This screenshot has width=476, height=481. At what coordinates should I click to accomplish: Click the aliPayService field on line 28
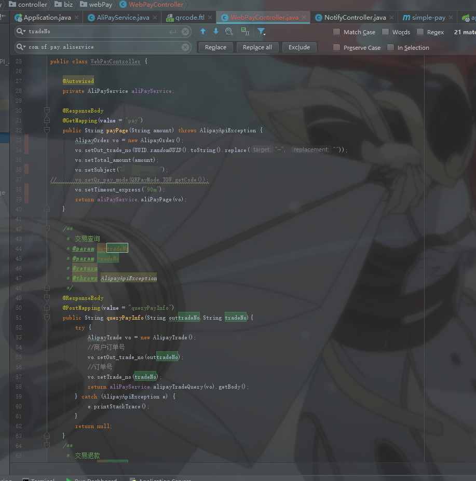(x=152, y=91)
